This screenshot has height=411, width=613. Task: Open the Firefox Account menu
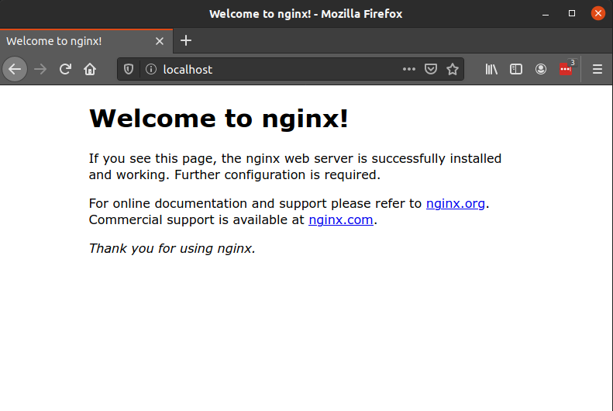(x=541, y=69)
